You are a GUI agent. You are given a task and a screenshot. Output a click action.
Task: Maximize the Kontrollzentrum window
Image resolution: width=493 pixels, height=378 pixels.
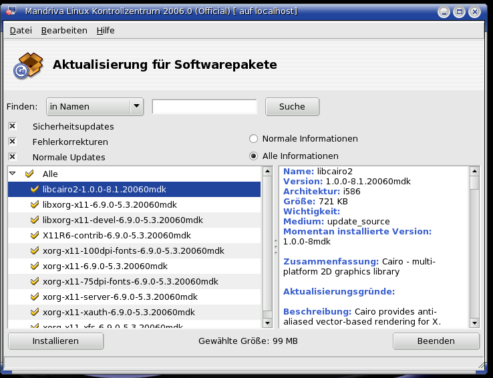(460, 12)
